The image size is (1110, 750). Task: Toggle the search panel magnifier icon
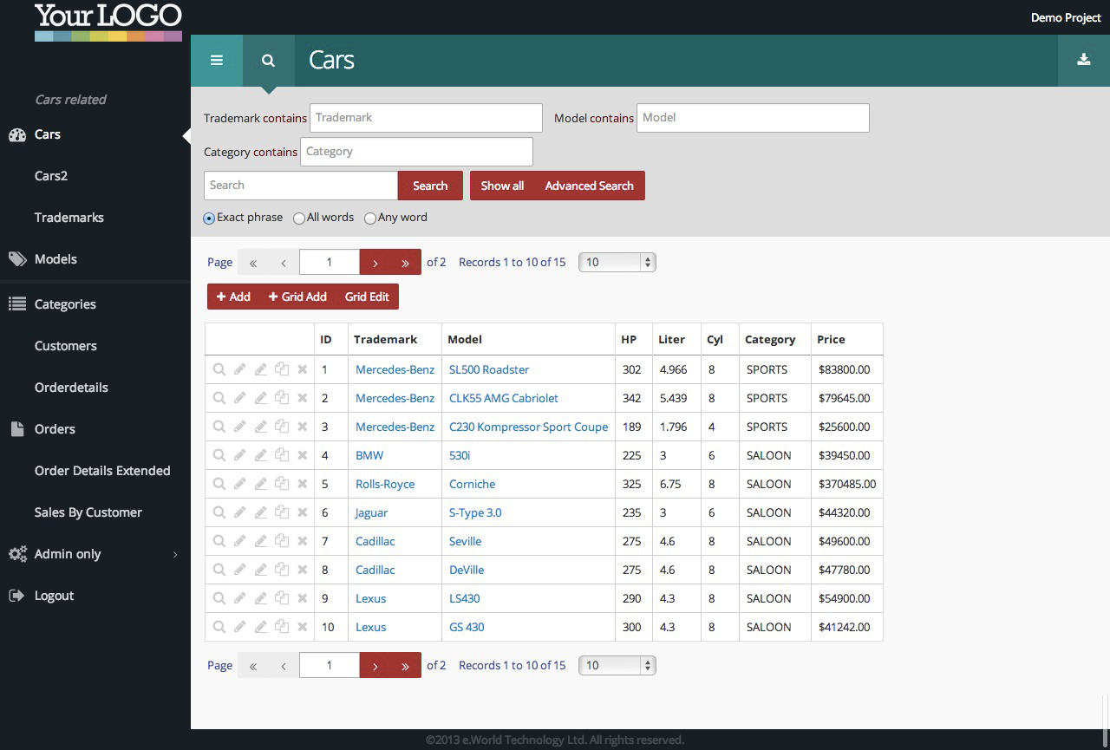269,61
